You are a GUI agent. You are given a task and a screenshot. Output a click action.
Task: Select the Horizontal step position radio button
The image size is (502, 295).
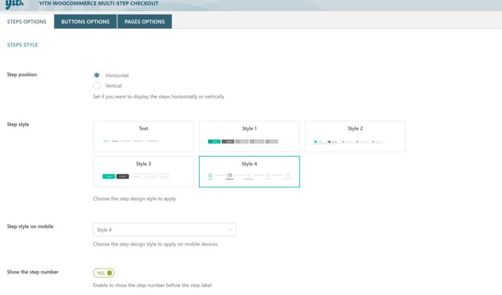[x=97, y=75]
